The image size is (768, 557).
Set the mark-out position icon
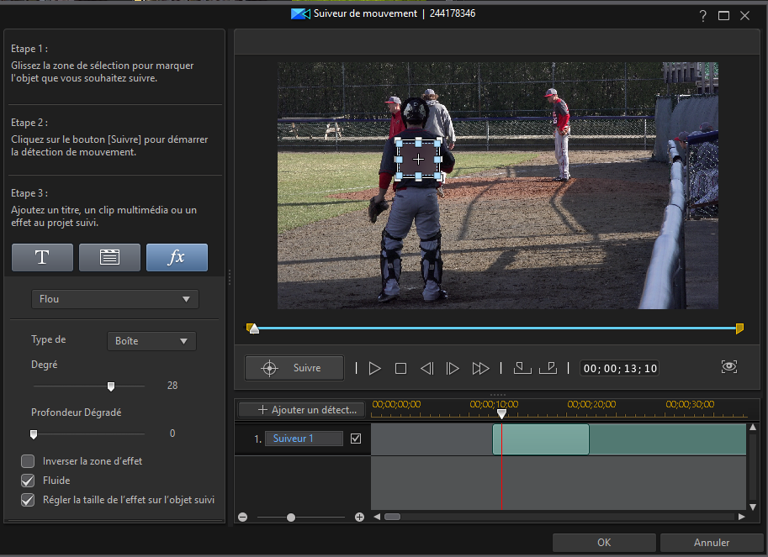[x=548, y=368]
